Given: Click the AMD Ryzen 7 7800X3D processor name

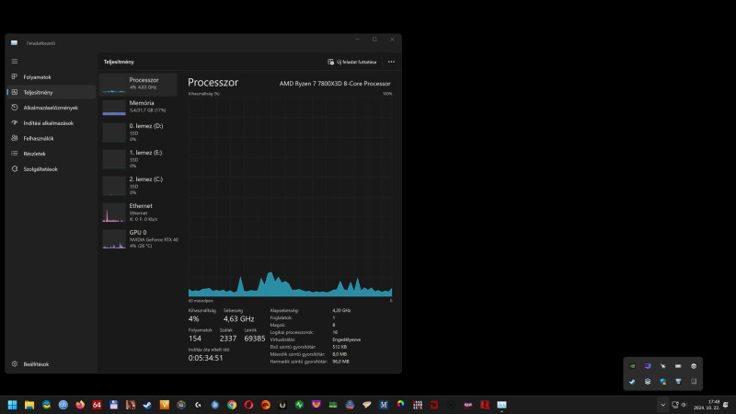Looking at the screenshot, I should 335,84.
